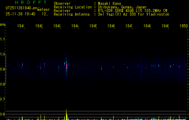Click the strongest red meteor echo in spectrogram
This screenshot has height=120, width=189.
(x=66, y=65)
